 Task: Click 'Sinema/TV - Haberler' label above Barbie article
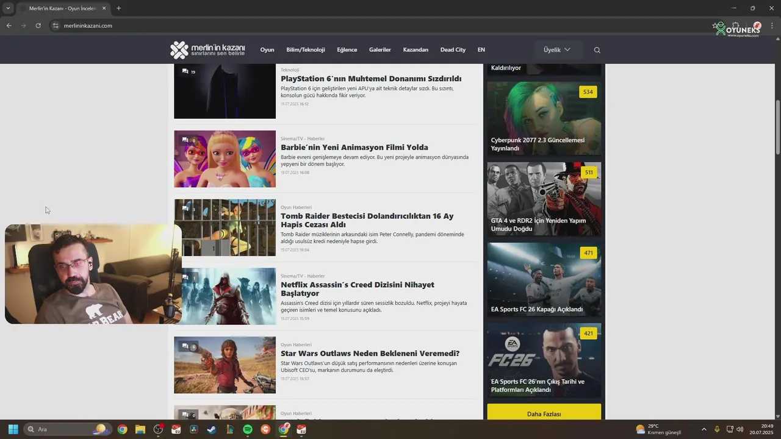point(303,139)
